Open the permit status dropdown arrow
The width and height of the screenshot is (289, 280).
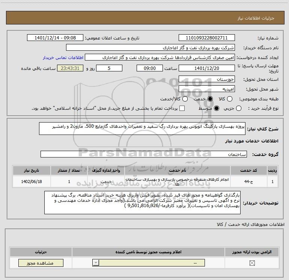(x=96, y=263)
